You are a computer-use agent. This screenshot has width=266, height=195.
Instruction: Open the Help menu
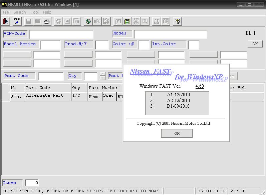(47, 12)
